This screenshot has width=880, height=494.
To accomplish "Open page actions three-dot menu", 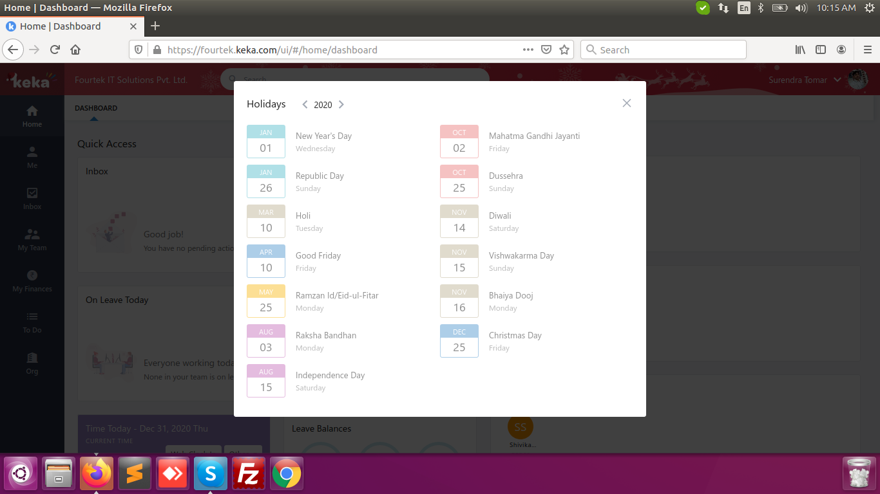I will [528, 50].
